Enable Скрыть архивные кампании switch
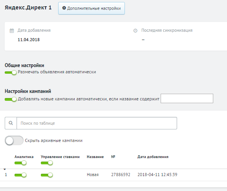227x191 pixels. (14, 140)
